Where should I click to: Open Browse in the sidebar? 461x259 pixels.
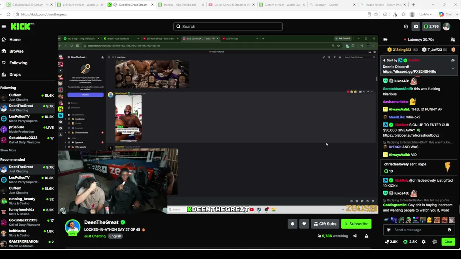16,51
